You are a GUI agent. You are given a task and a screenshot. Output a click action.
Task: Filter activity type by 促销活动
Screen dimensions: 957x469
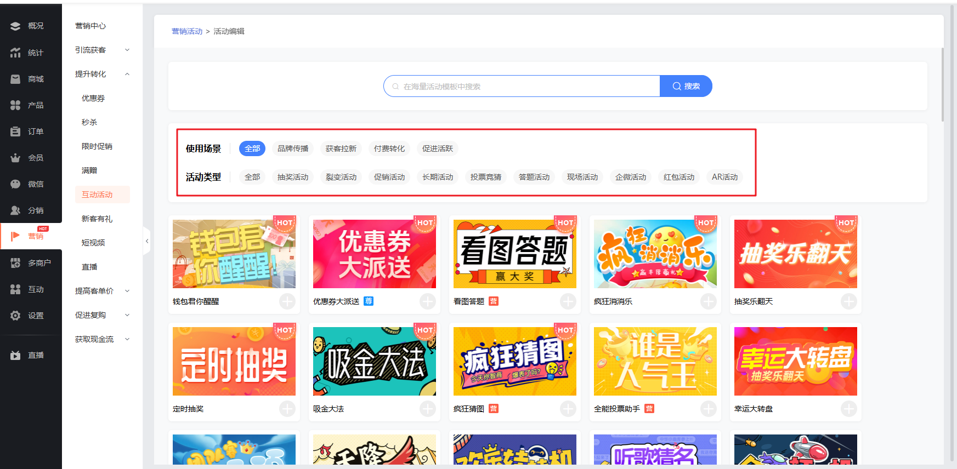tap(389, 177)
